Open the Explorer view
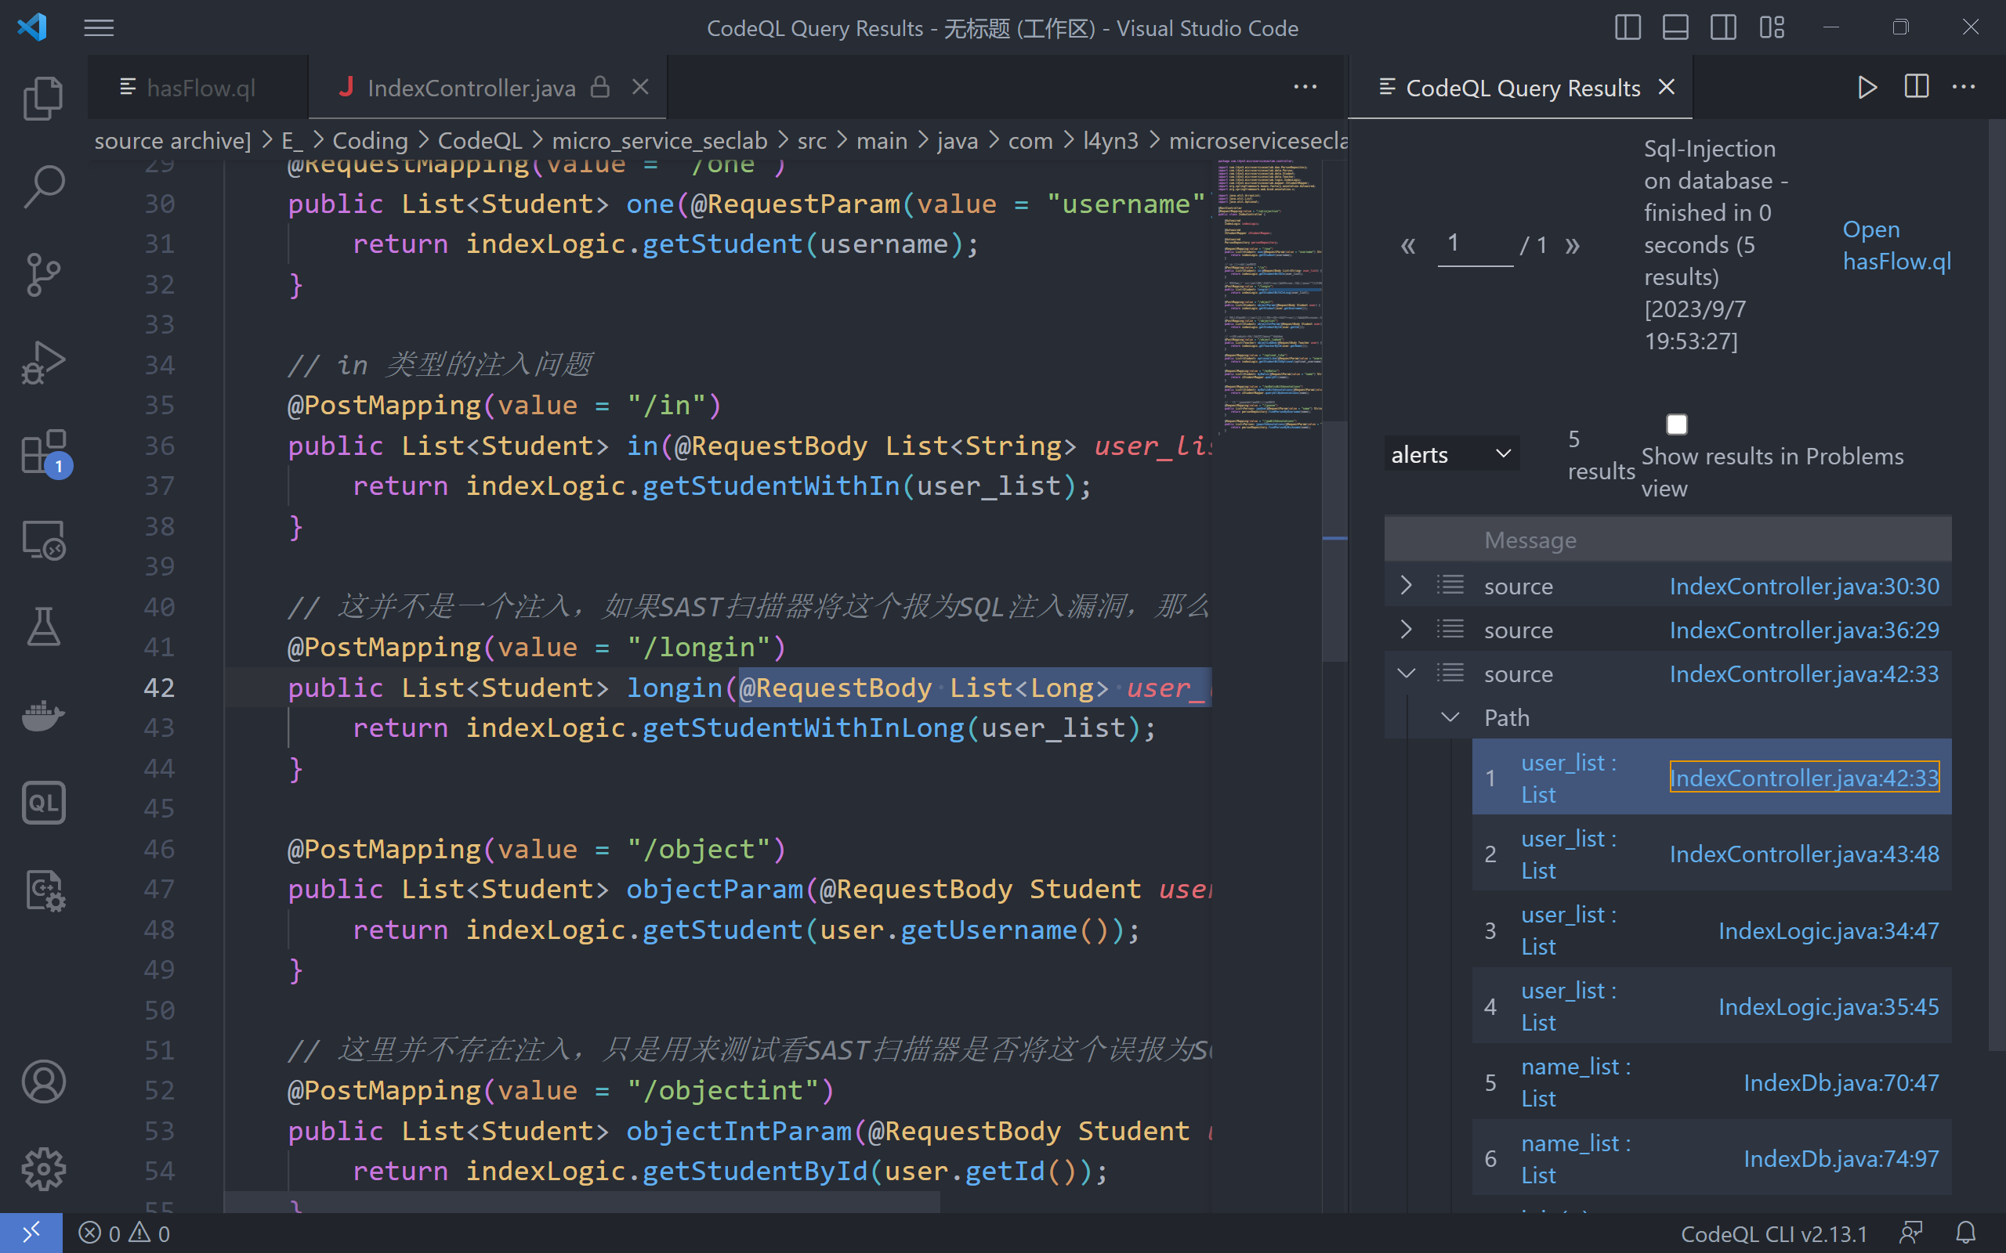Viewport: 2006px width, 1253px height. point(42,97)
